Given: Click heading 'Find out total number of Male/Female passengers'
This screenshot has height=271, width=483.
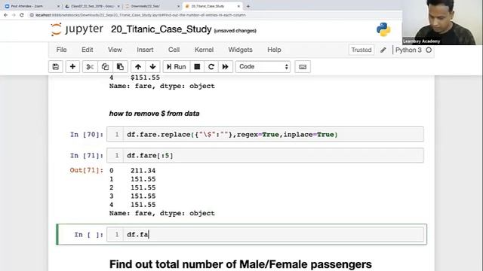Looking at the screenshot, I should 240,264.
